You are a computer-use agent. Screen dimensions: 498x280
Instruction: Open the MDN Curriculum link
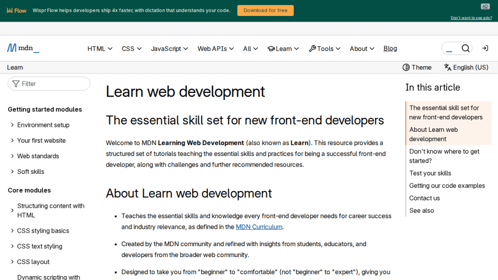click(x=259, y=227)
